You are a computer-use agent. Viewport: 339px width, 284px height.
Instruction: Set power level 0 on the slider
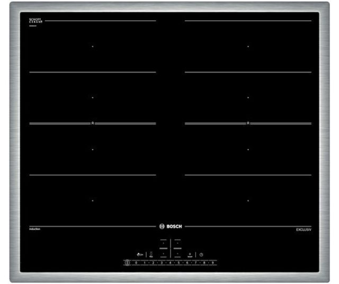[x=136, y=263]
